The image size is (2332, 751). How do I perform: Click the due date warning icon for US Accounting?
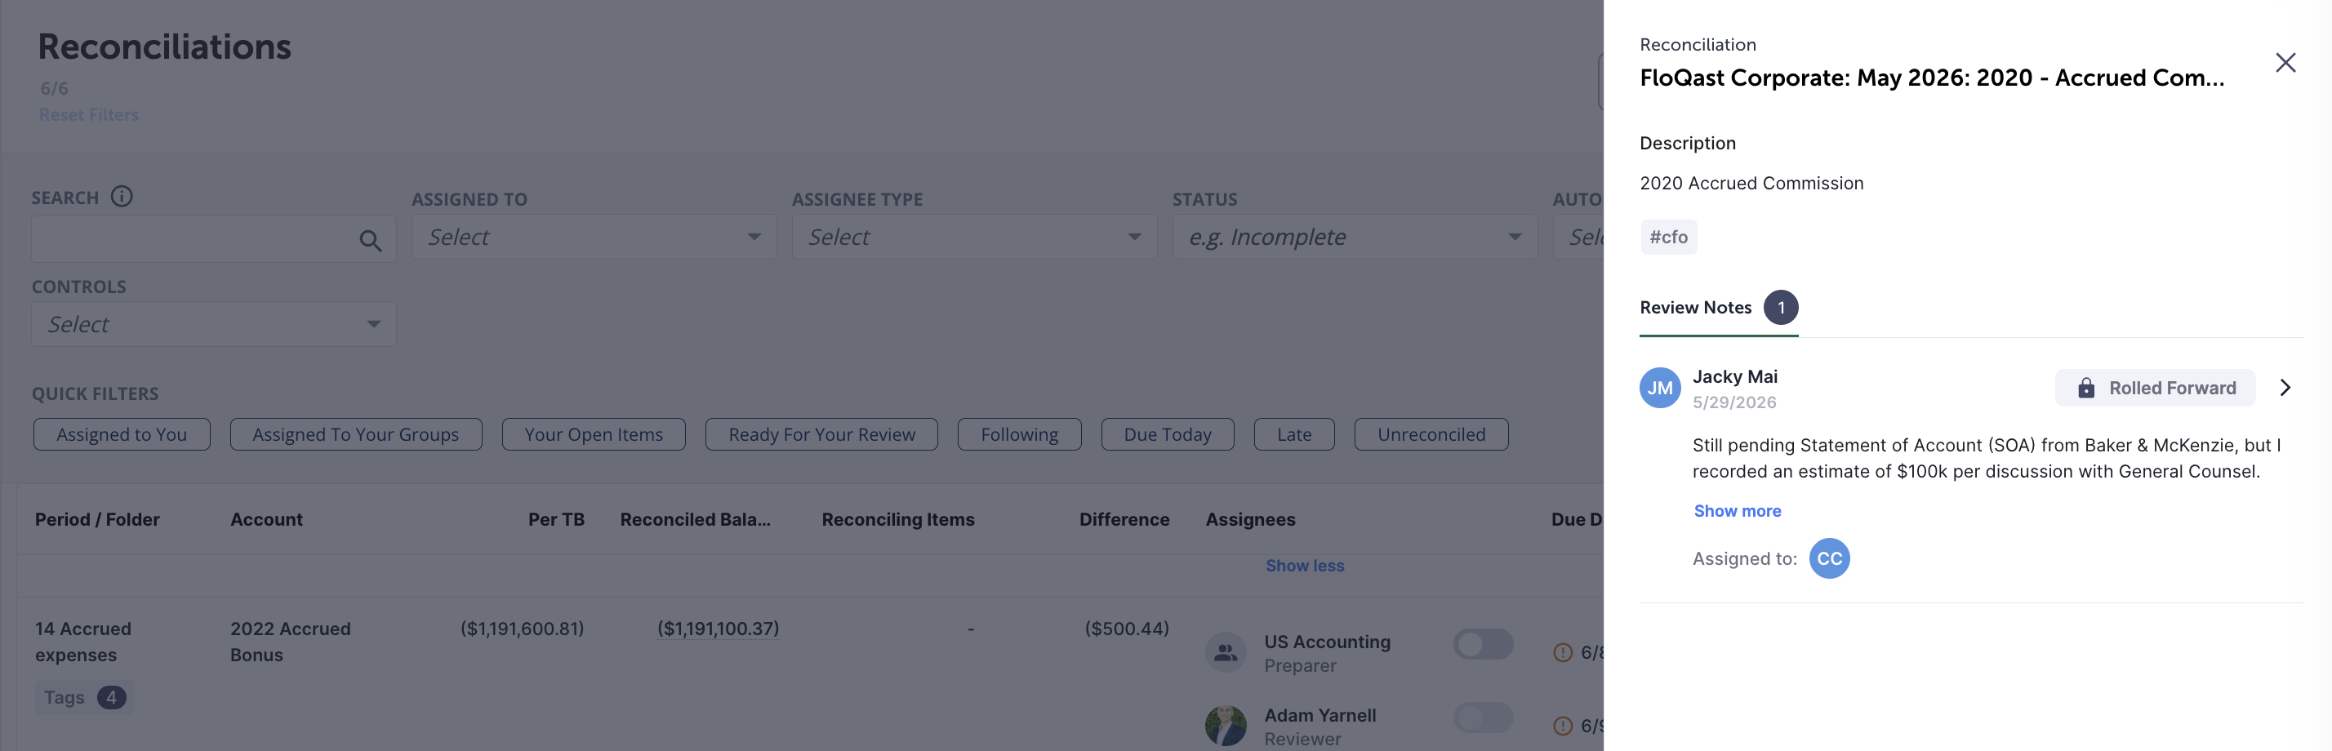(x=1563, y=652)
